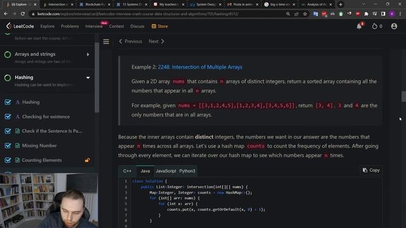Toggle the Missing Number checkbox
406x228 pixels.
tap(8, 146)
